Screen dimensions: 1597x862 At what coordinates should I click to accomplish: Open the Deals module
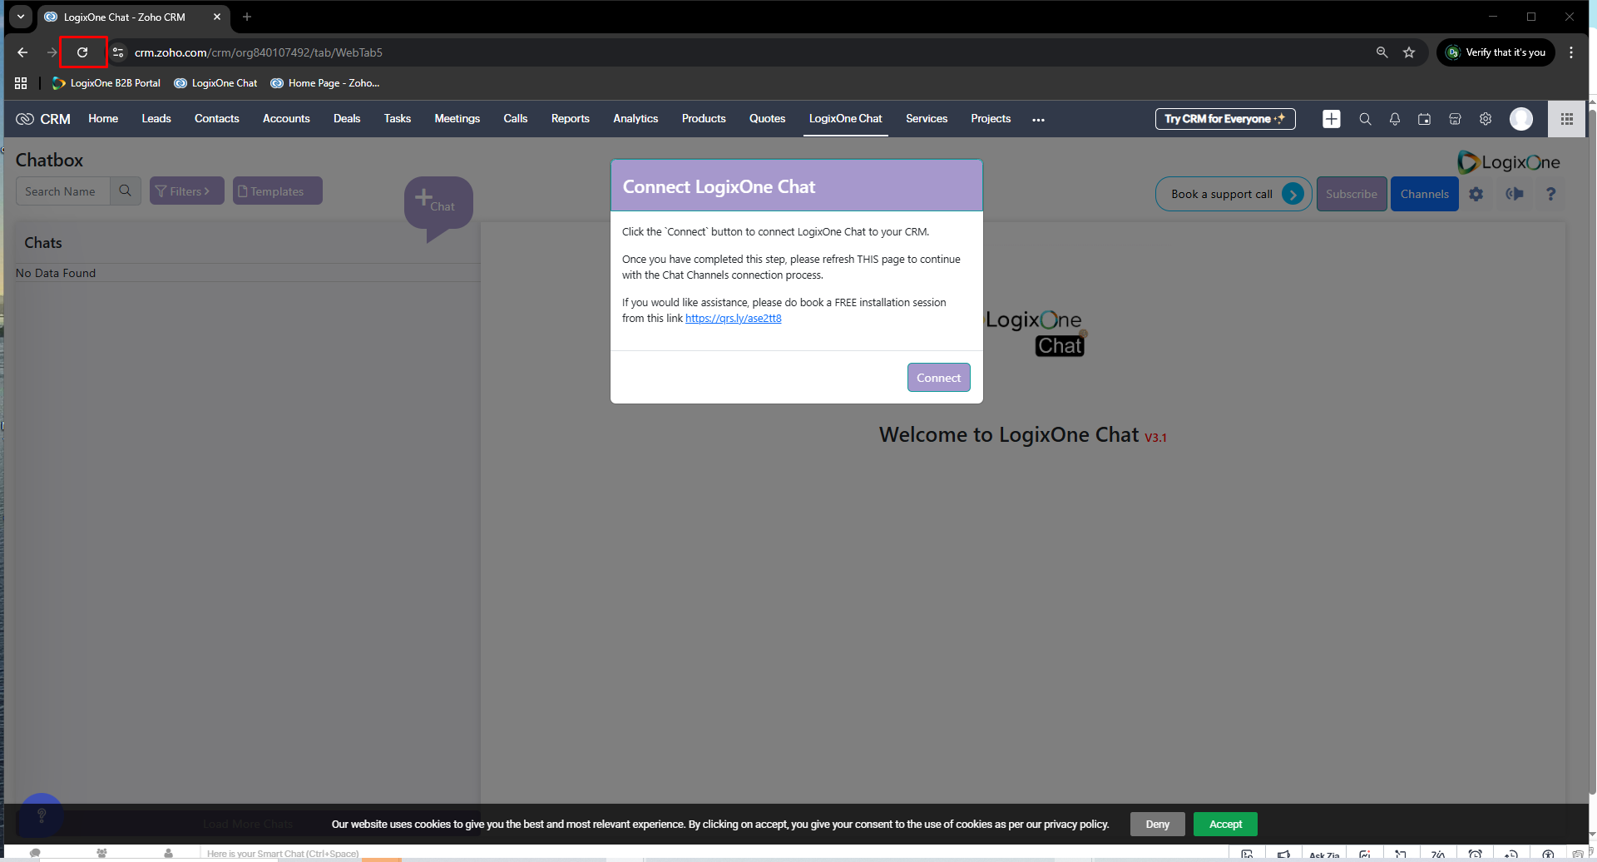347,119
